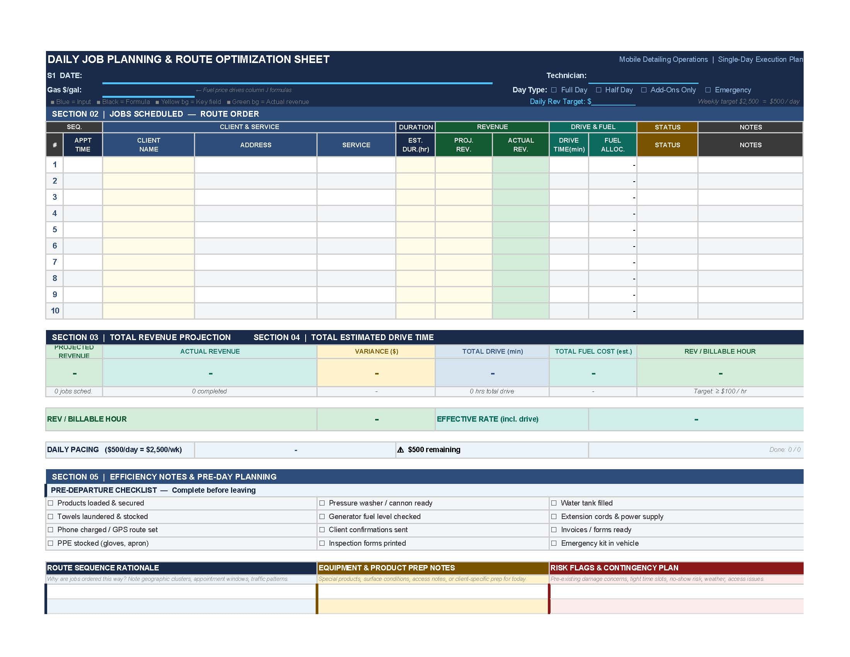The image size is (850, 657).
Task: Click the warning icon beside $500 remaining
Action: 401,449
